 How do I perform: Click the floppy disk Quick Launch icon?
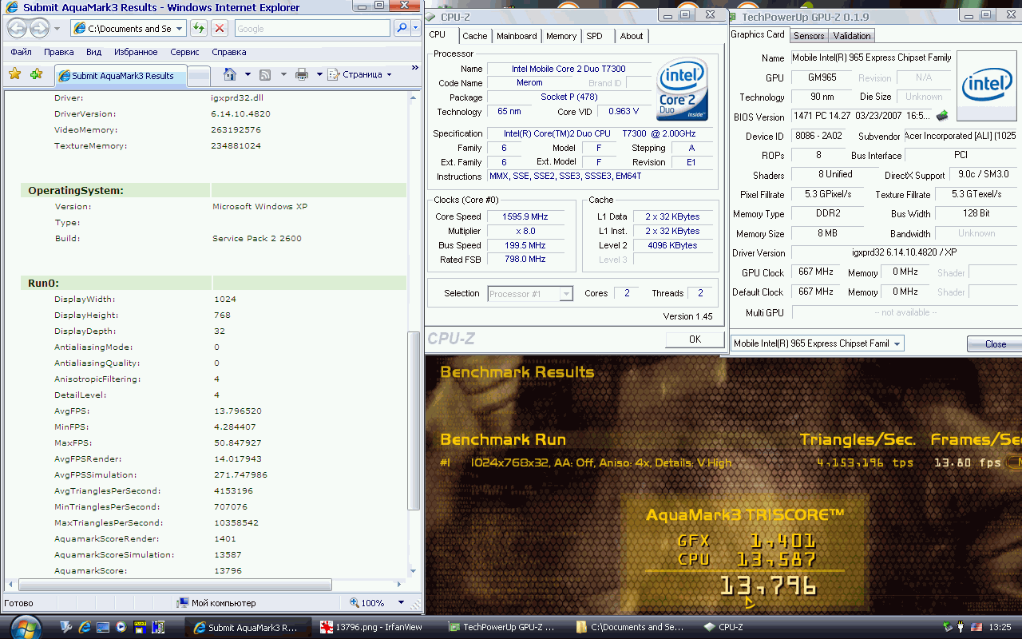[x=140, y=627]
